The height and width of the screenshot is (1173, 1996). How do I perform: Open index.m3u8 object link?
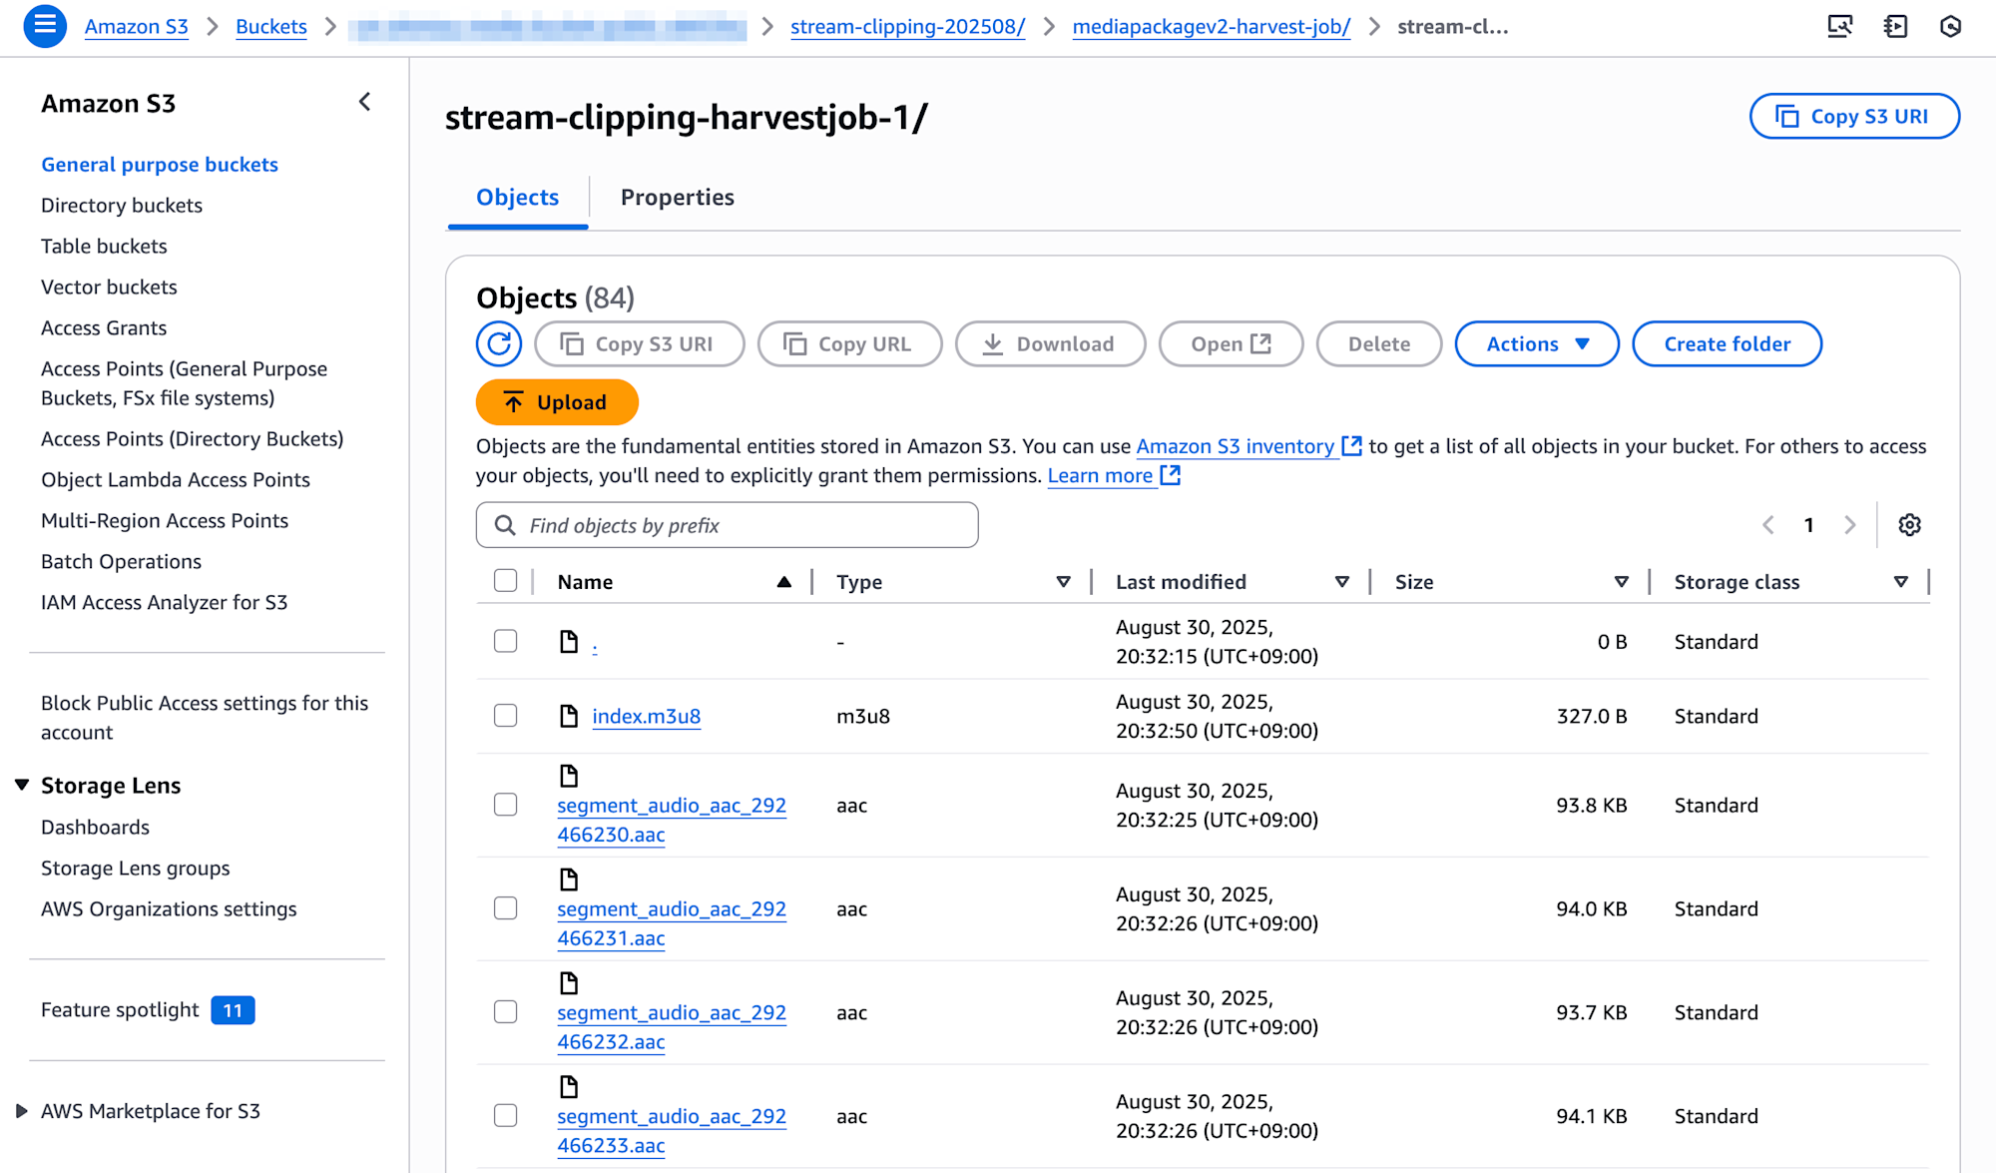point(647,716)
